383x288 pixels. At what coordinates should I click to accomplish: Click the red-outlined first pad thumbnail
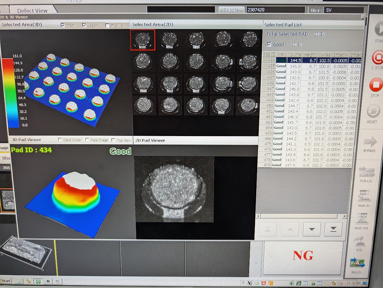(143, 39)
